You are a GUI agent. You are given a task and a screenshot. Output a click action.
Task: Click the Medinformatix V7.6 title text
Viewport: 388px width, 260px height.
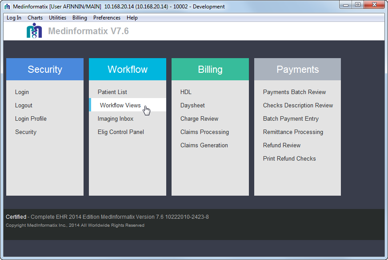(88, 31)
